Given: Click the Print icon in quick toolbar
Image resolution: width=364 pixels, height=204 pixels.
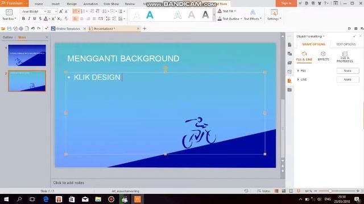Looking at the screenshot, I should click(21, 29).
